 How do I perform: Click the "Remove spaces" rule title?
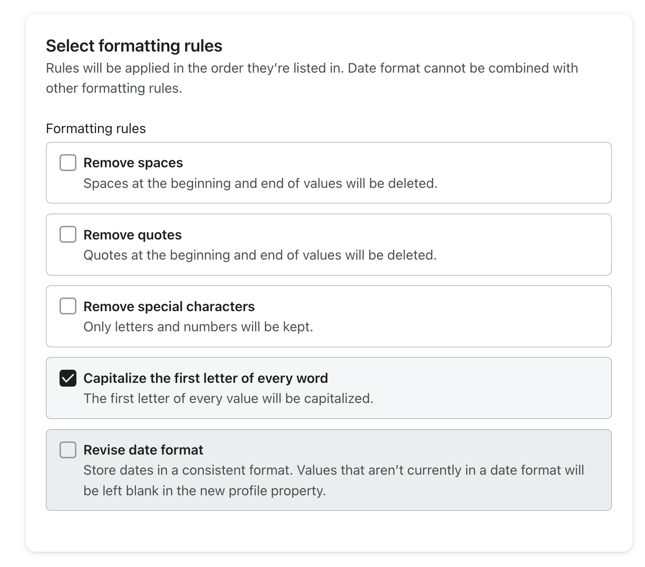click(133, 163)
